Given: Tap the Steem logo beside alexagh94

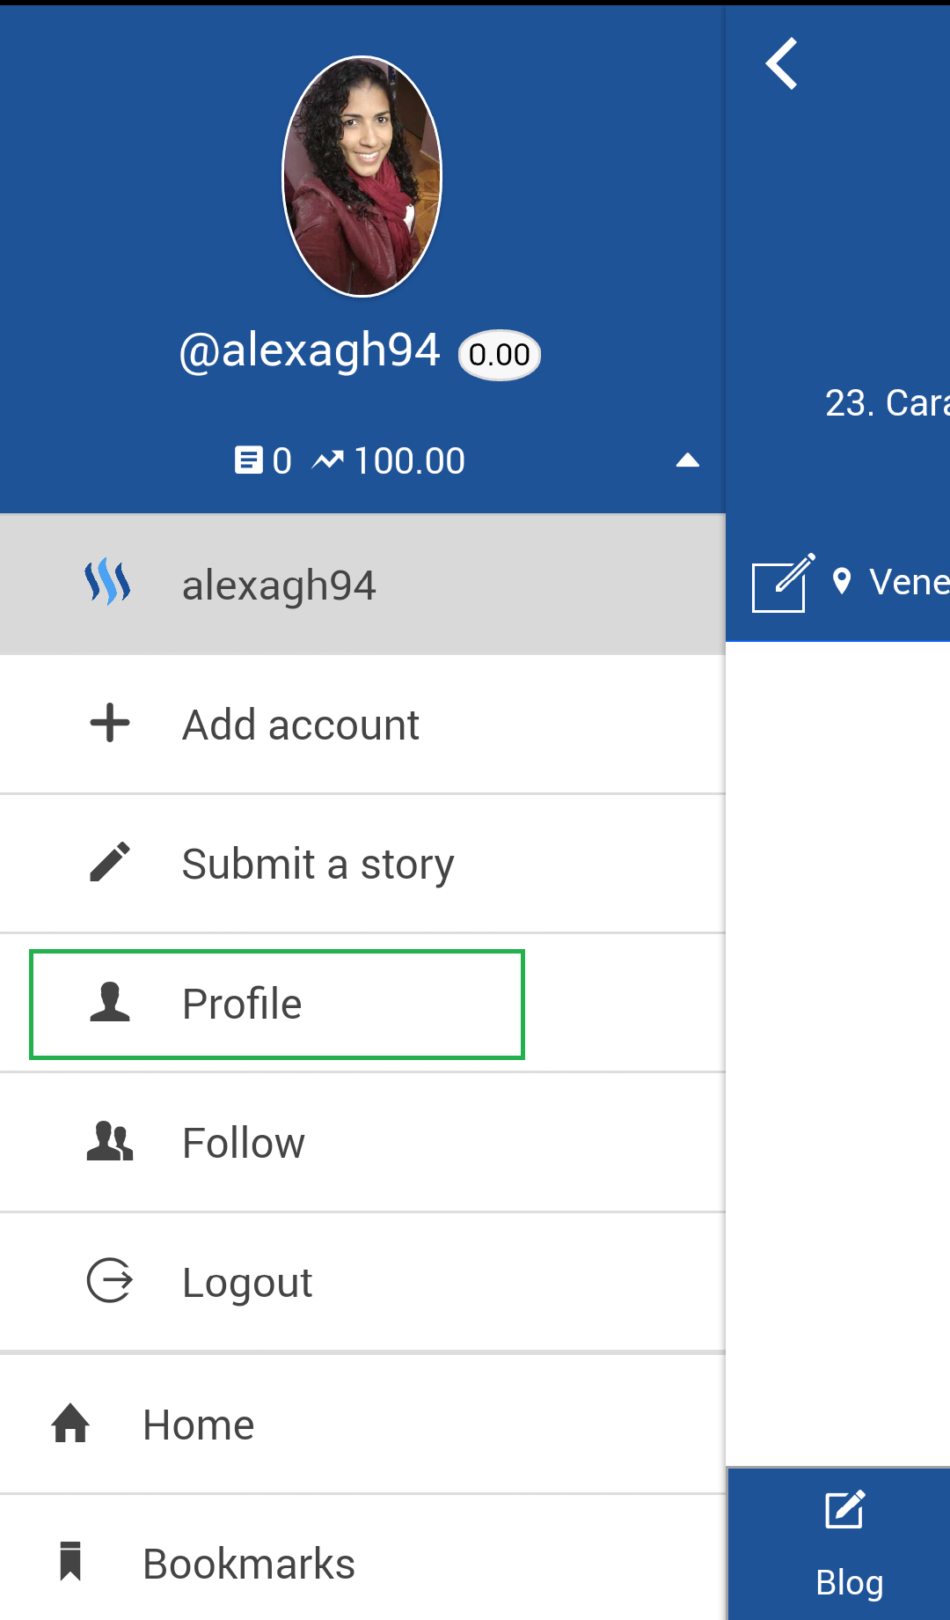Looking at the screenshot, I should click(108, 582).
